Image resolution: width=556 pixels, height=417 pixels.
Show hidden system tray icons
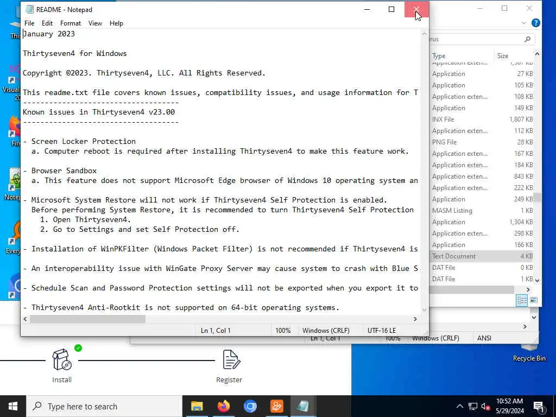[459, 406]
